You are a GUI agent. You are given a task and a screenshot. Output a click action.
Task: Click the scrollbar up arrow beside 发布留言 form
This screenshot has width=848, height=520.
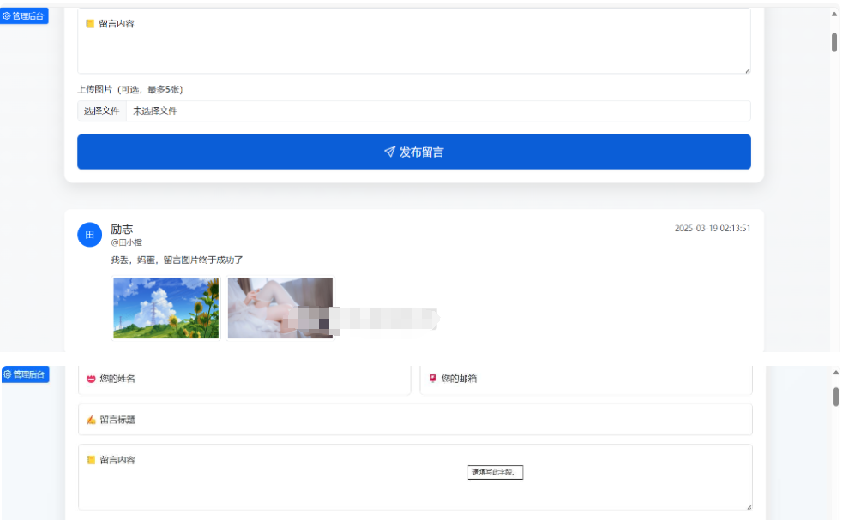point(834,14)
